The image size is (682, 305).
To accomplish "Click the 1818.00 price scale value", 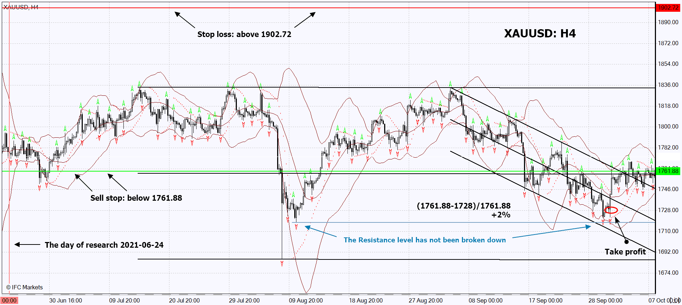I will click(x=668, y=106).
